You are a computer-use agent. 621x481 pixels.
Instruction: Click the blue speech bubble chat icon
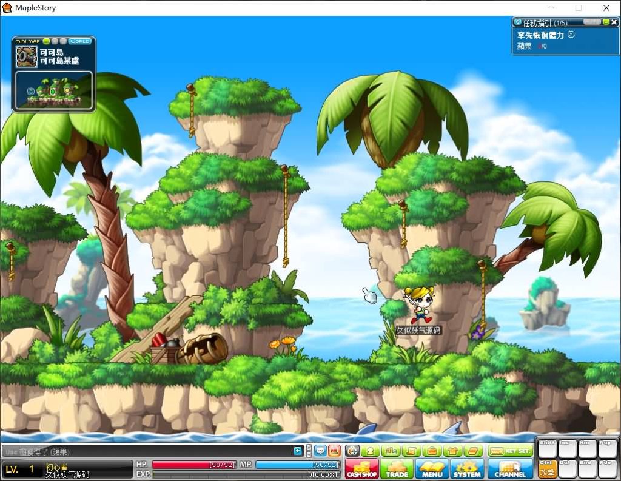click(x=320, y=451)
